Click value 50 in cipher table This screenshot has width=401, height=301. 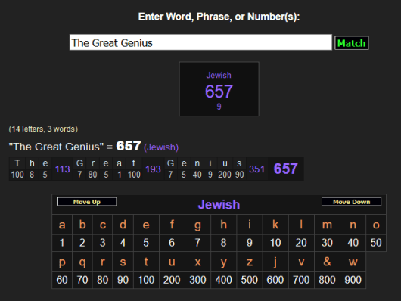click(376, 243)
